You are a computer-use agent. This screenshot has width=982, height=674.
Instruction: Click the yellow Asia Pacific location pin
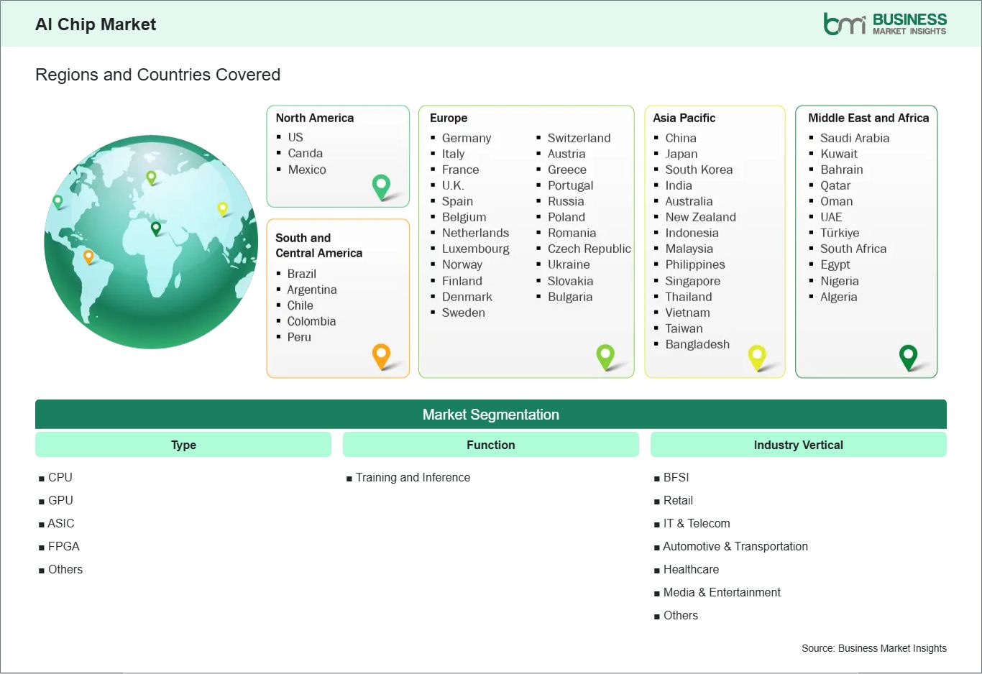tap(757, 356)
